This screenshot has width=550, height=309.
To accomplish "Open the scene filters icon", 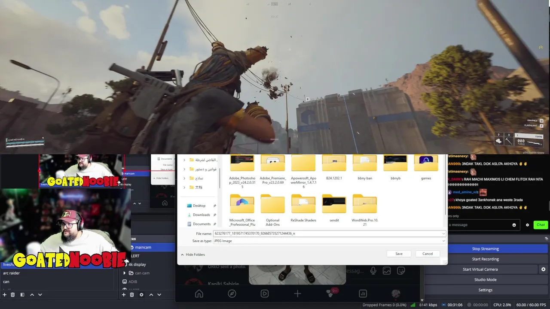I will (22, 295).
